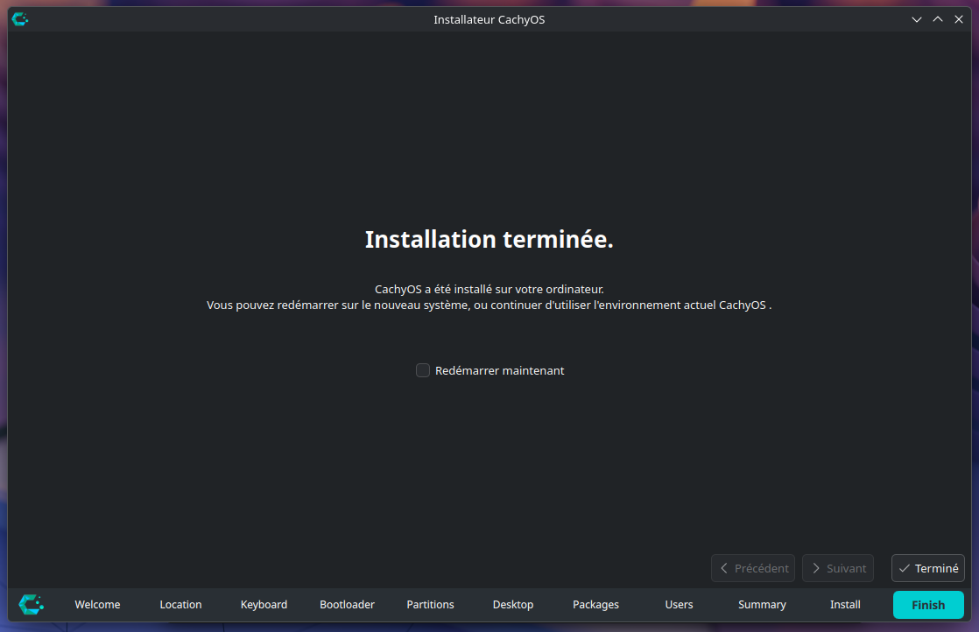Image resolution: width=979 pixels, height=632 pixels.
Task: Switch to the Partitions step
Action: [430, 605]
